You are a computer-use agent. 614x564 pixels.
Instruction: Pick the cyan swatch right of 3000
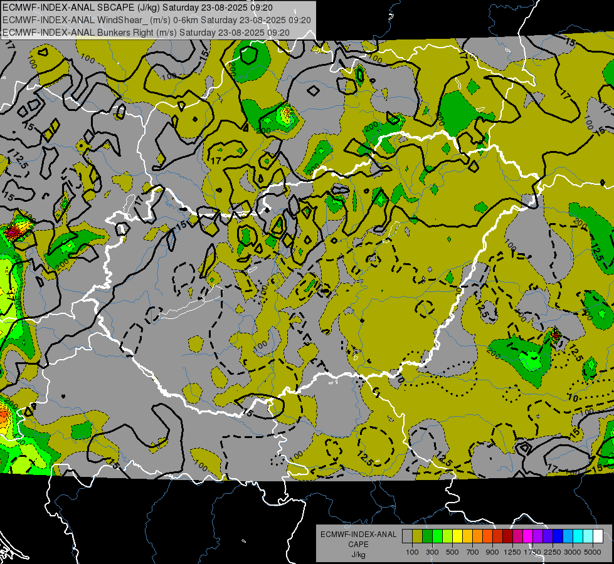pyautogui.click(x=578, y=536)
